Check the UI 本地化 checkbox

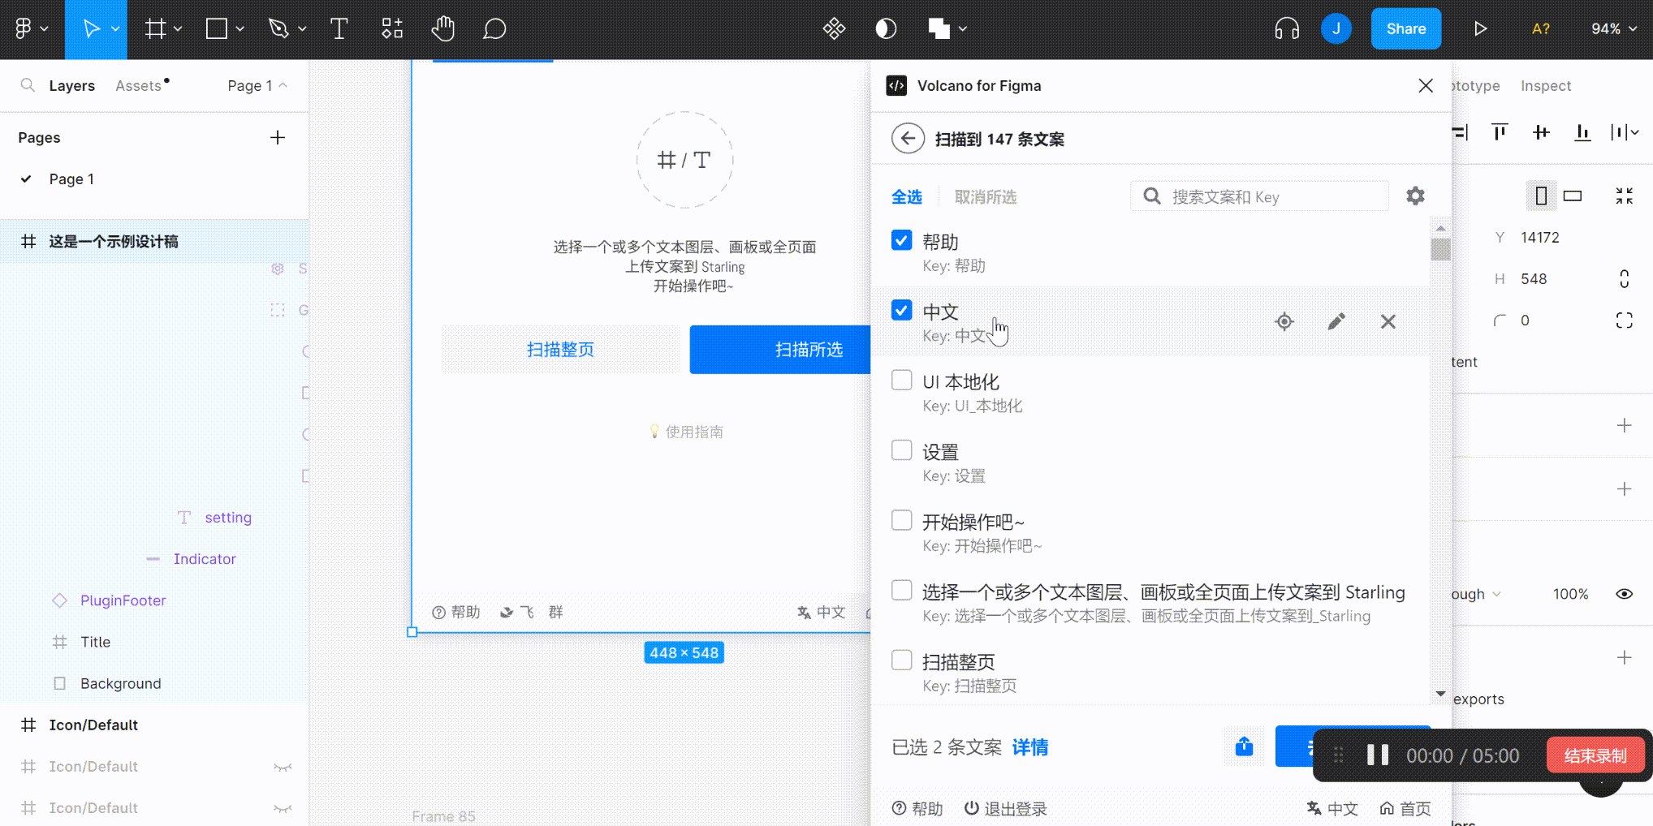(901, 381)
